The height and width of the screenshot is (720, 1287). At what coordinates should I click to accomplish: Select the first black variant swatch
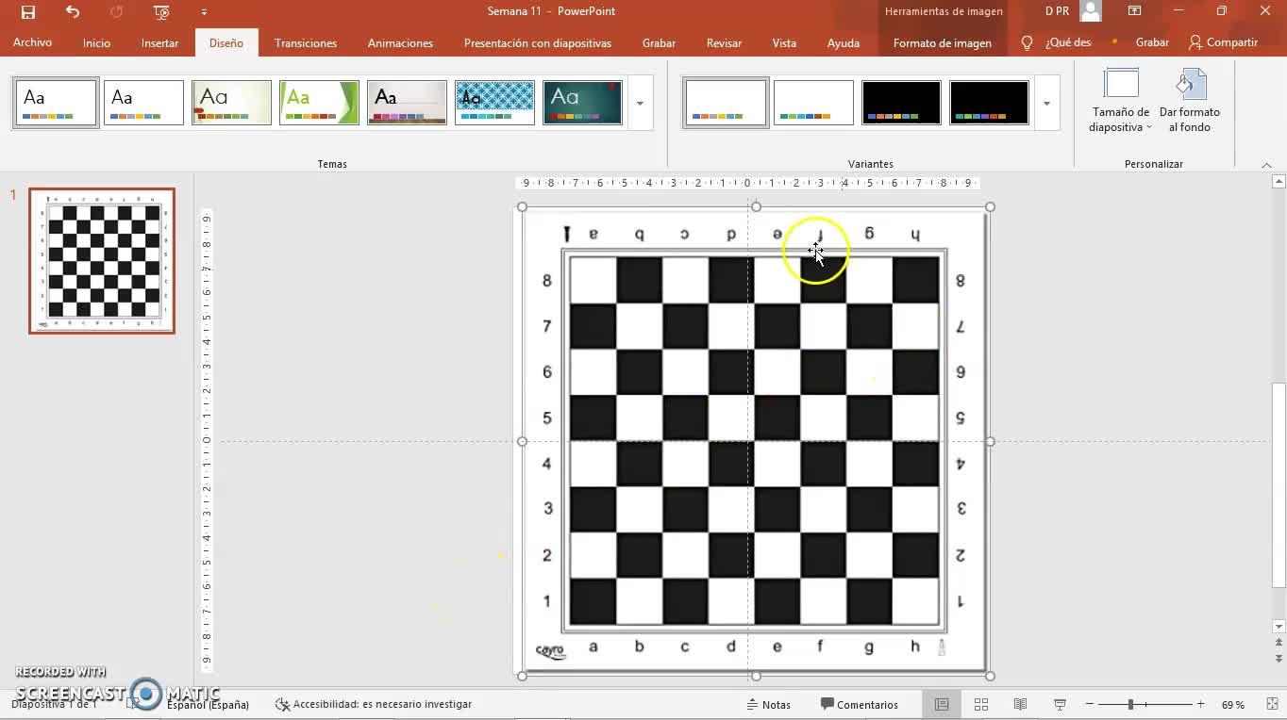coord(901,103)
